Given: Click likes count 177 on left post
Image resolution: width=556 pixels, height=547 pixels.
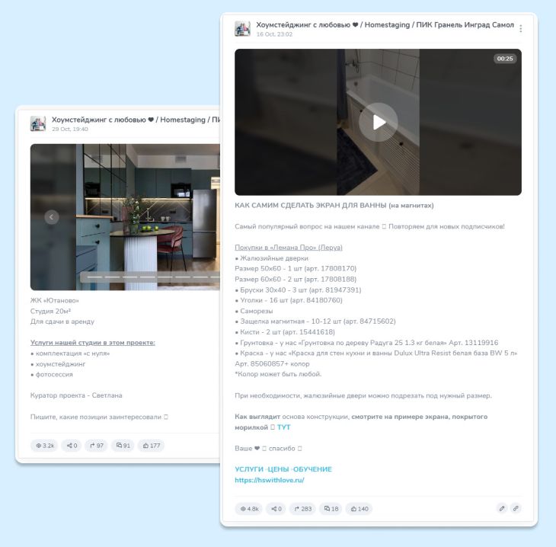Looking at the screenshot, I should pyautogui.click(x=151, y=446).
